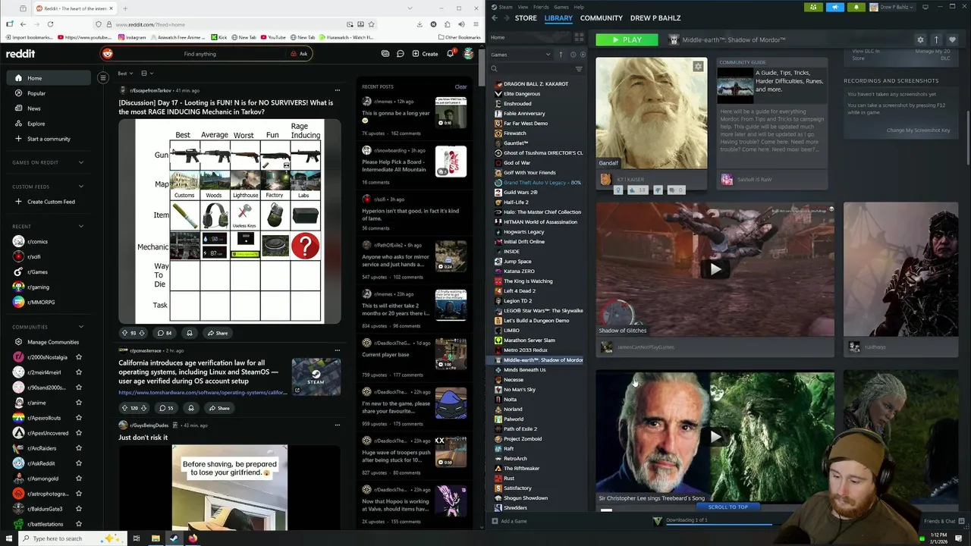Screen dimensions: 971x546
Task: Click Create post button on Reddit
Action: click(425, 54)
